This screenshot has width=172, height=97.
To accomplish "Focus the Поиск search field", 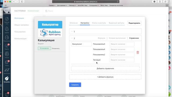I will [51, 11].
